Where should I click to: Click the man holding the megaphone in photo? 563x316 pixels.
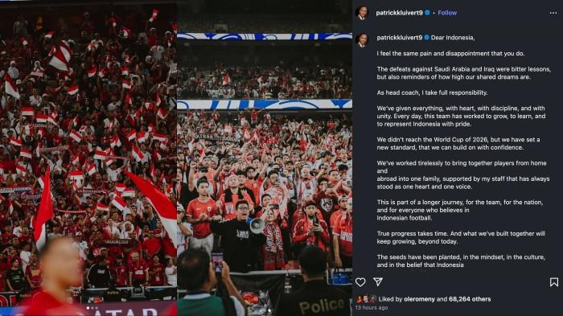point(241,236)
